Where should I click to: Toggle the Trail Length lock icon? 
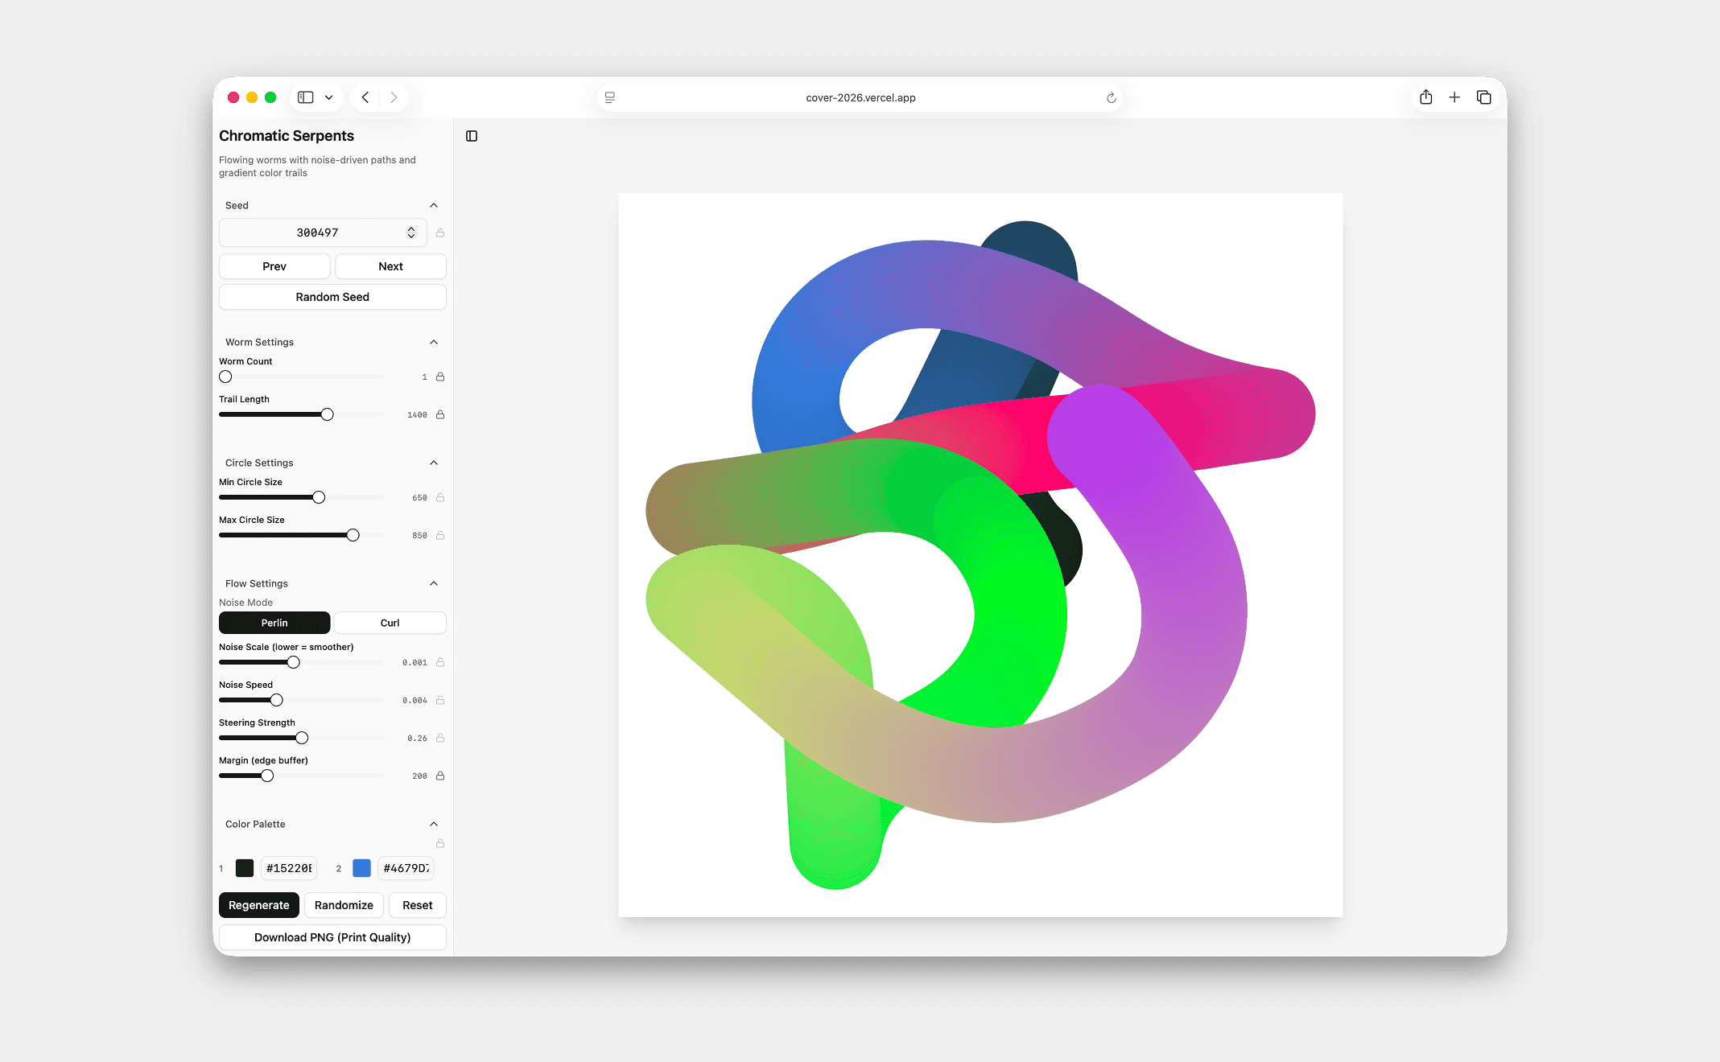click(x=440, y=414)
